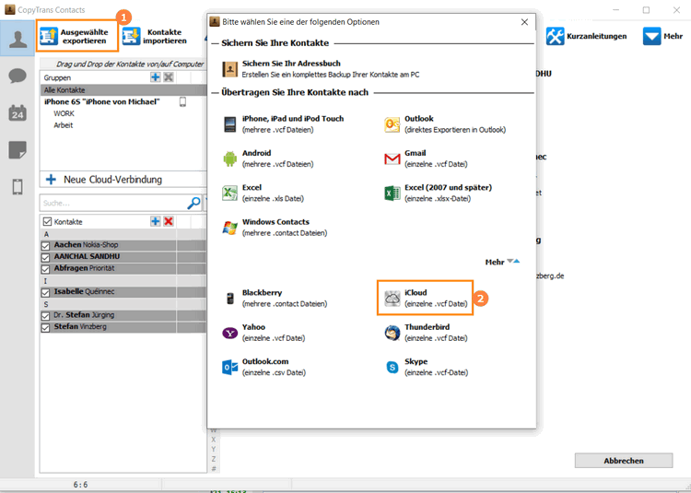The width and height of the screenshot is (691, 493).
Task: Delete group with the X icon in Gruppen
Action: click(x=169, y=77)
